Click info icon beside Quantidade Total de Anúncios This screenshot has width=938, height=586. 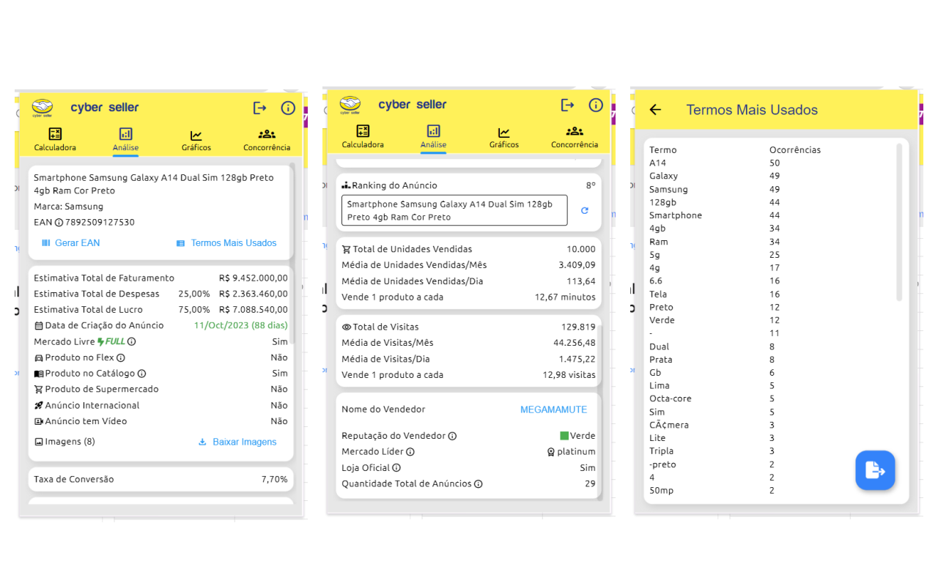coord(479,484)
